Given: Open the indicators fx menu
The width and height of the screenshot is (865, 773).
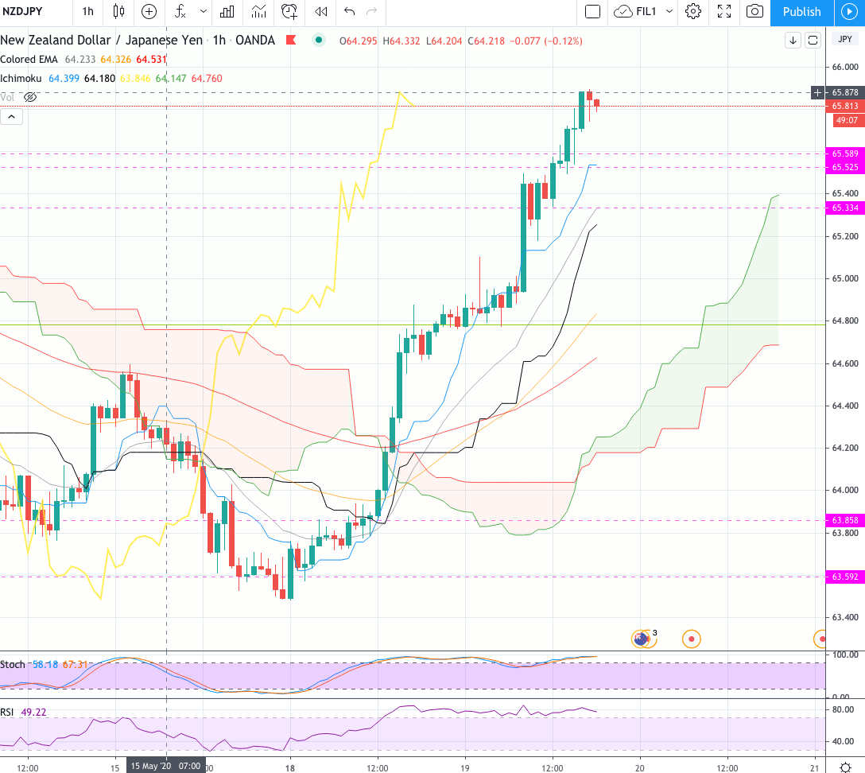Looking at the screenshot, I should pos(180,12).
